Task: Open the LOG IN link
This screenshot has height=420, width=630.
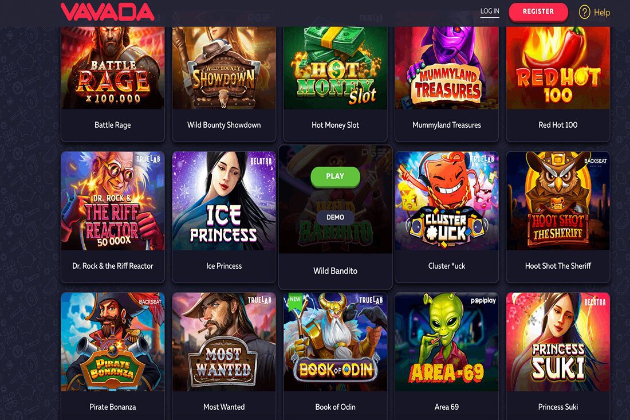Action: tap(490, 11)
